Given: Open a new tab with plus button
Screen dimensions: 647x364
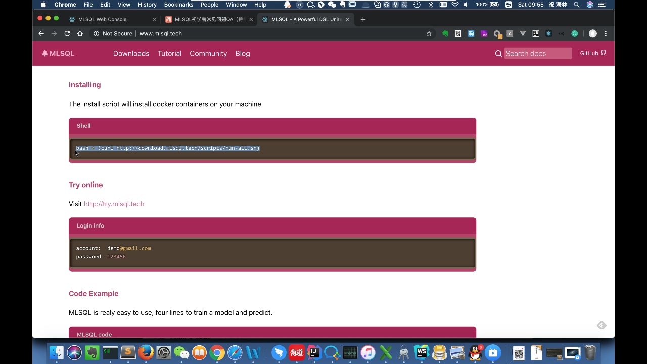Looking at the screenshot, I should [x=363, y=19].
